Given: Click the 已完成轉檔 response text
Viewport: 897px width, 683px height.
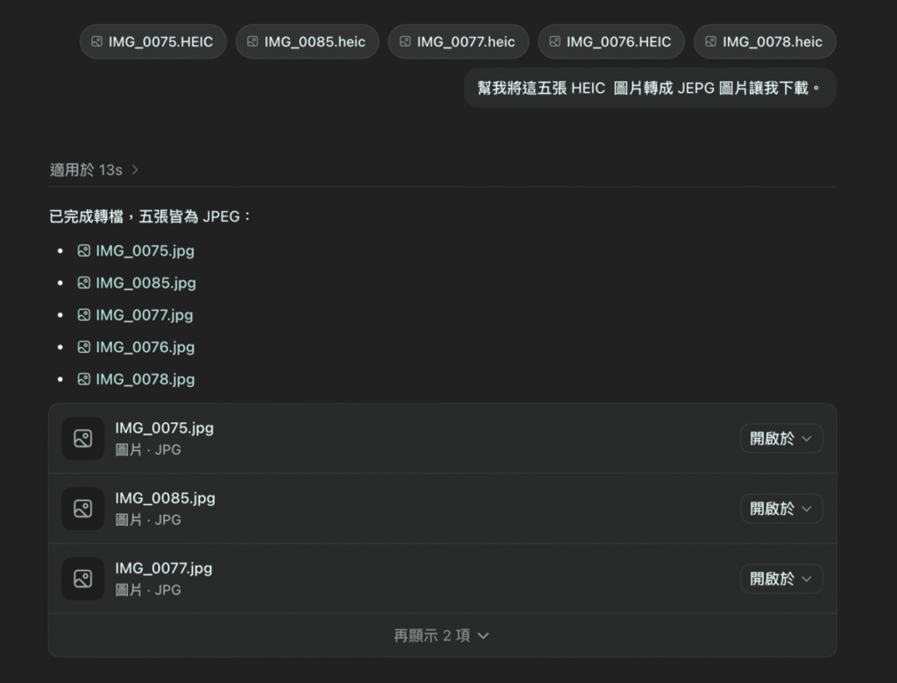Looking at the screenshot, I should [x=150, y=216].
